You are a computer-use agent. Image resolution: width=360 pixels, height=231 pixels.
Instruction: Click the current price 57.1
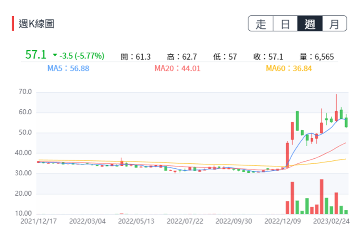click(35, 55)
